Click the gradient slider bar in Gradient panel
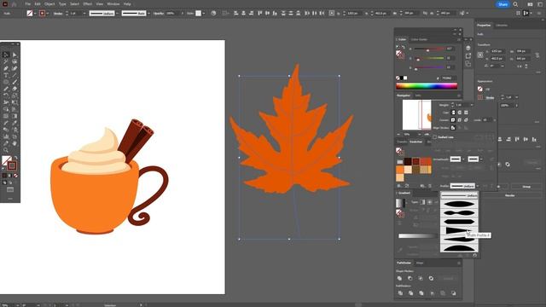 (417, 236)
